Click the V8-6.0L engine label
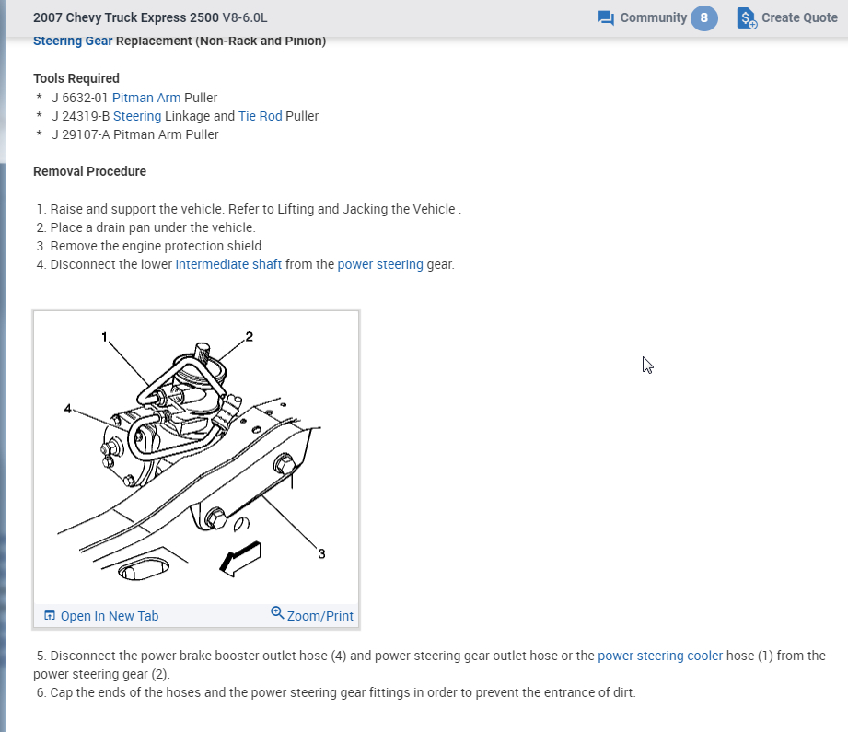 (244, 17)
